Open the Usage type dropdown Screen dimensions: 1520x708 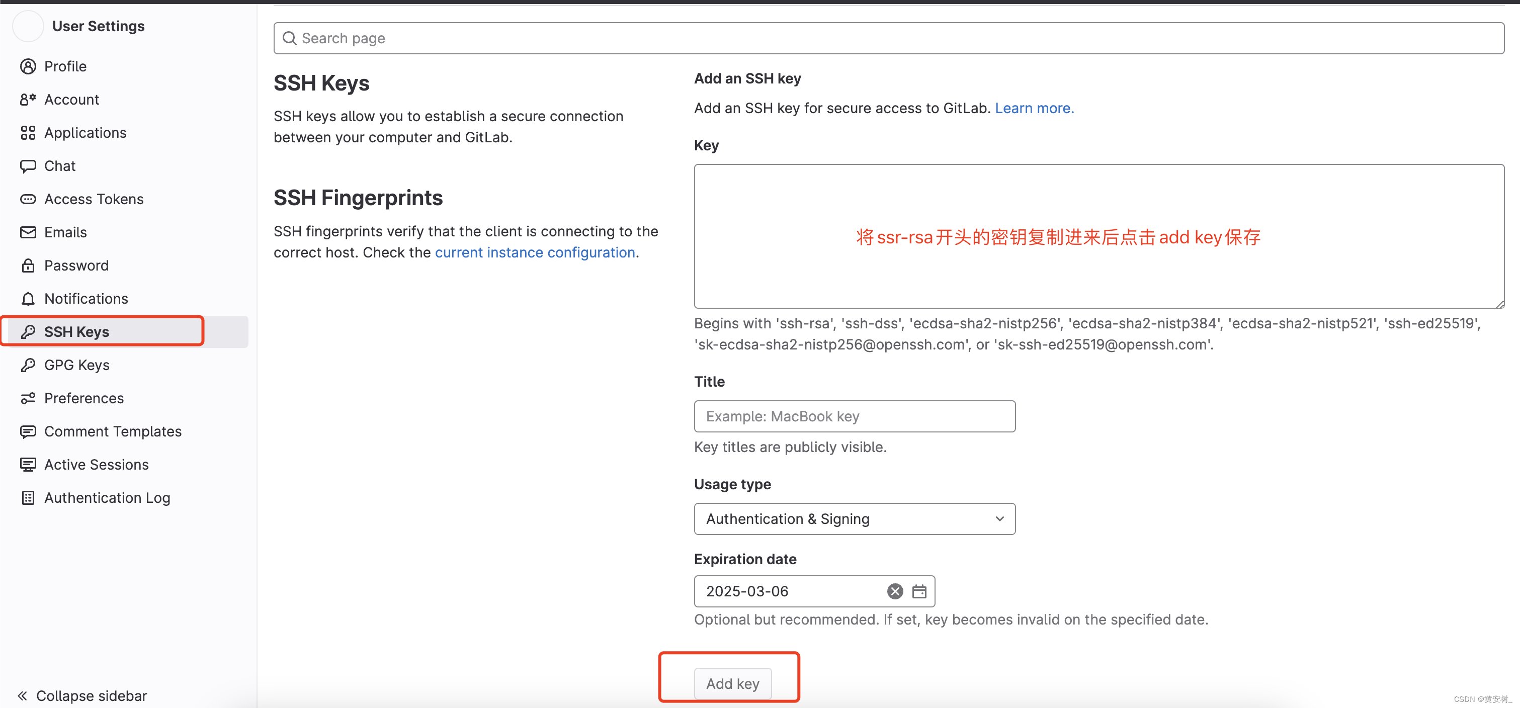click(855, 518)
